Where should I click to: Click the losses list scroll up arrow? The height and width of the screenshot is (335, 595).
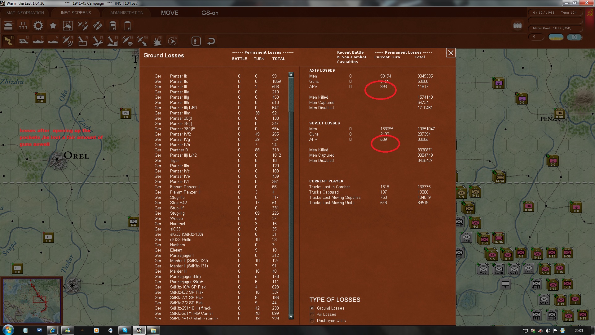291,74
